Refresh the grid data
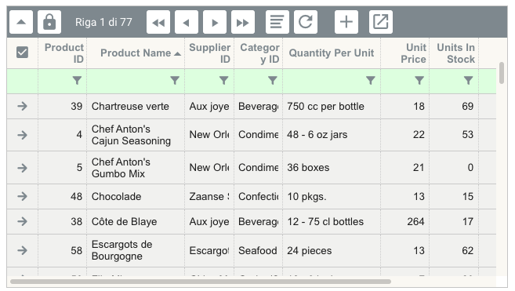Viewport: 515px width, 291px height. 306,22
